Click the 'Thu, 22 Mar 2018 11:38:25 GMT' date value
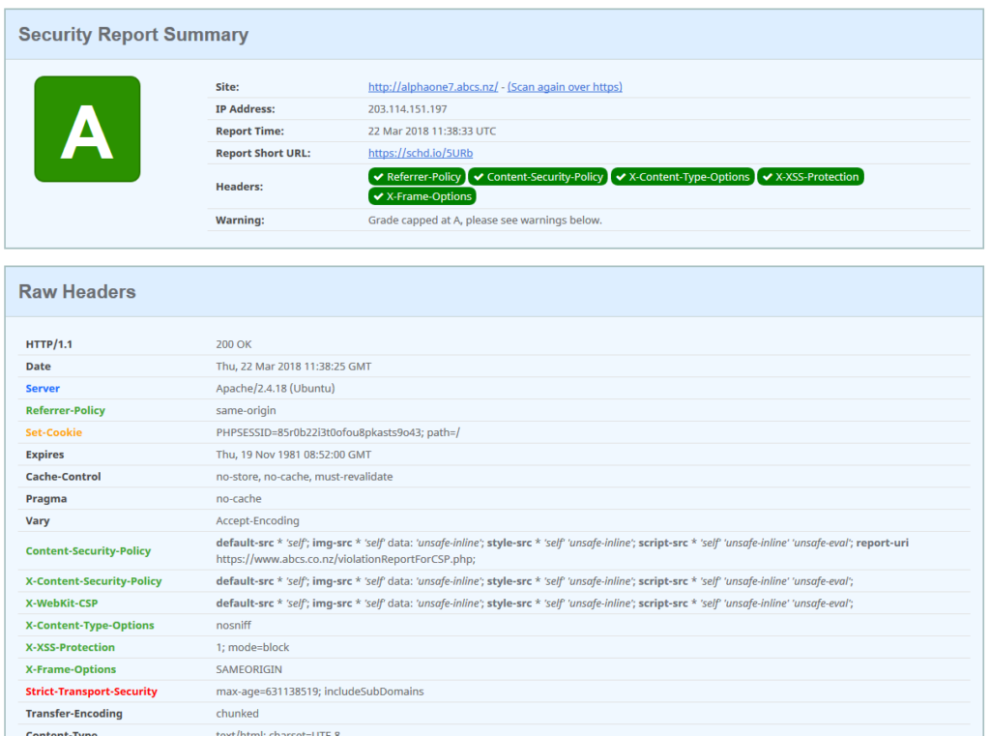The image size is (990, 736). [x=294, y=367]
